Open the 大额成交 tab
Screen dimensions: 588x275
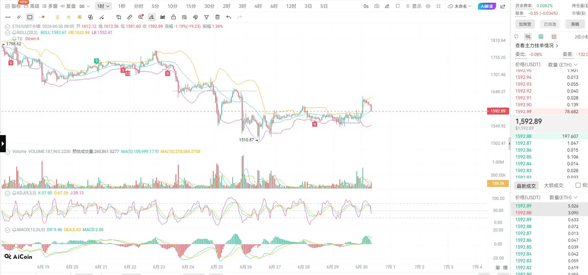(554, 185)
